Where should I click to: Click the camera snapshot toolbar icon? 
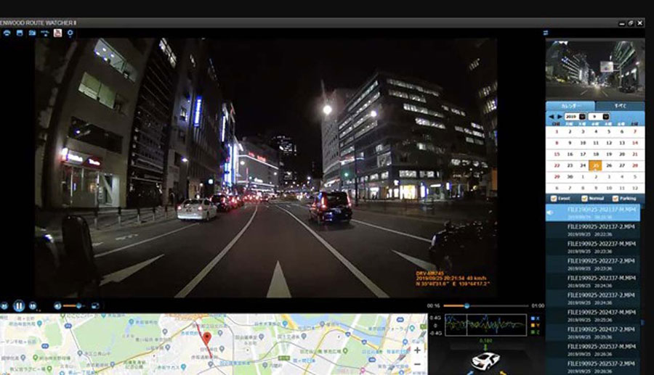(x=32, y=33)
